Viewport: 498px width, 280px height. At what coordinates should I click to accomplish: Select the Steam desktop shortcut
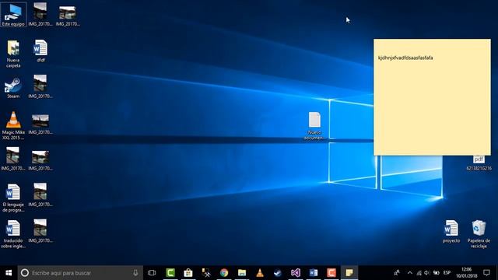(x=13, y=87)
